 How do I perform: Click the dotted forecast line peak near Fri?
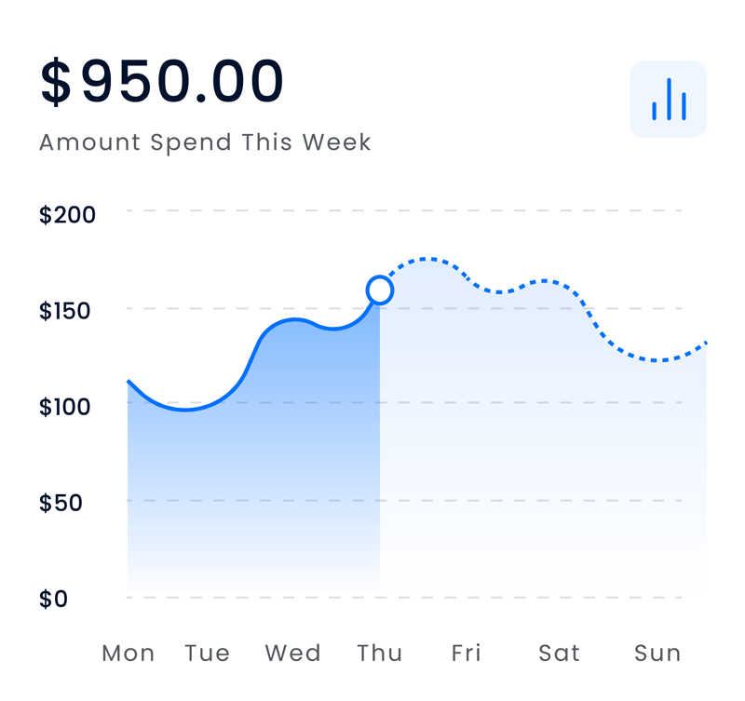tap(427, 259)
